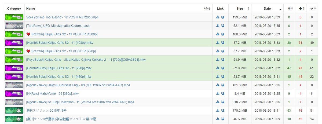Click download icon for Sora yori mo Tooi Basho
The height and width of the screenshot is (124, 322).
pyautogui.click(x=218, y=17)
